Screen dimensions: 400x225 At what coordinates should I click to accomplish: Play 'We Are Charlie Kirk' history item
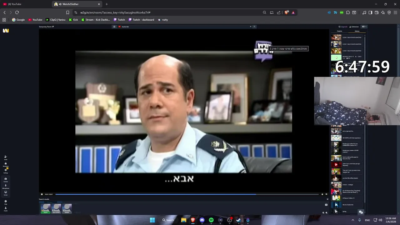click(347, 205)
